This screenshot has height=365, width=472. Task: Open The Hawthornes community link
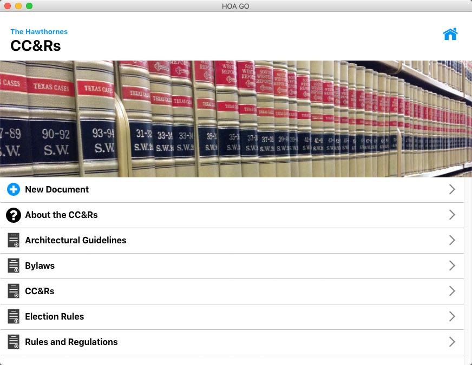[39, 31]
